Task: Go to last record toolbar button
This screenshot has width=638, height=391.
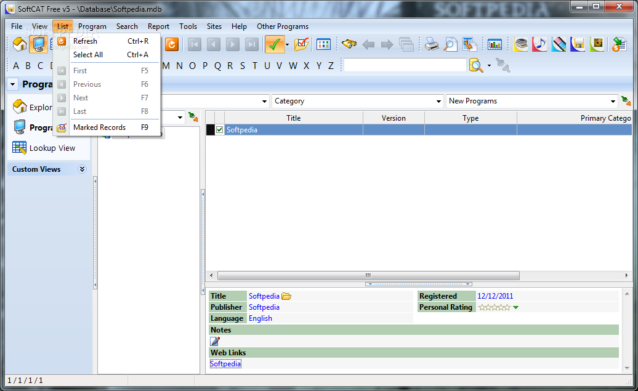Action: pyautogui.click(x=251, y=44)
